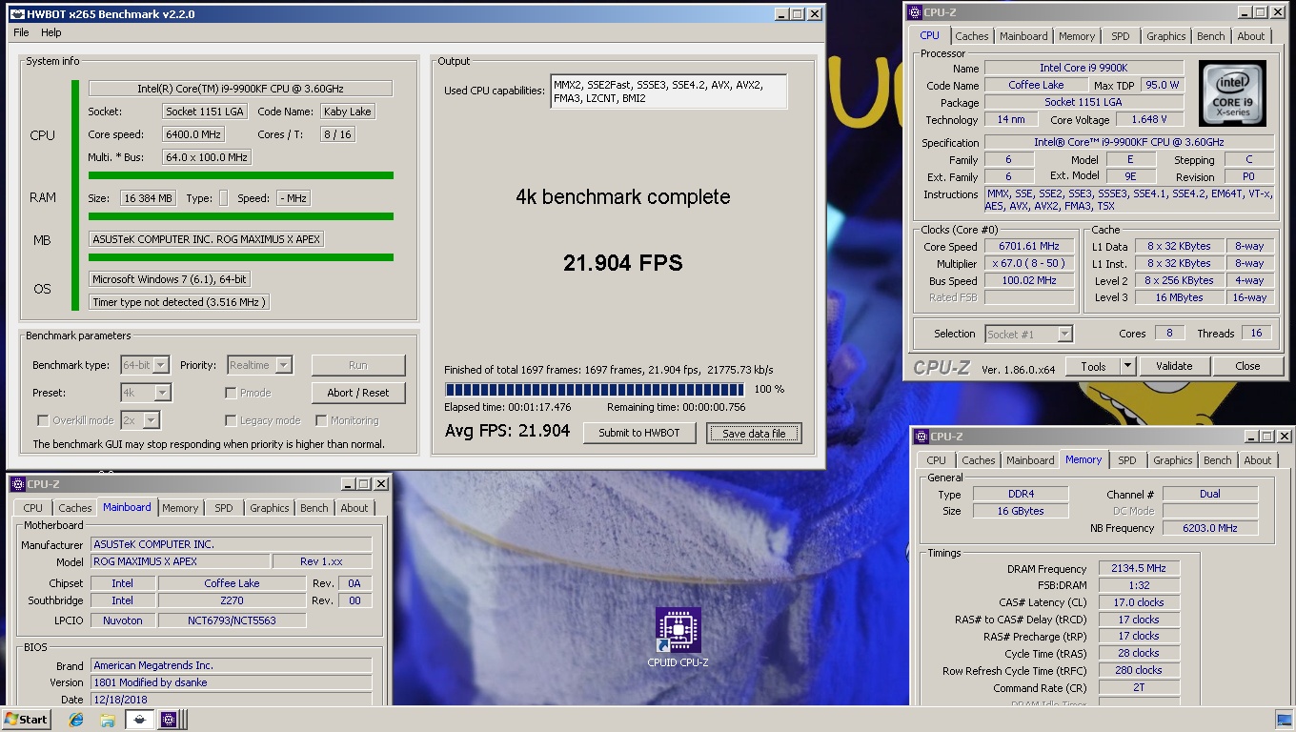
Task: Select Mainboard tab in top-right CPU-Z
Action: 1023,36
